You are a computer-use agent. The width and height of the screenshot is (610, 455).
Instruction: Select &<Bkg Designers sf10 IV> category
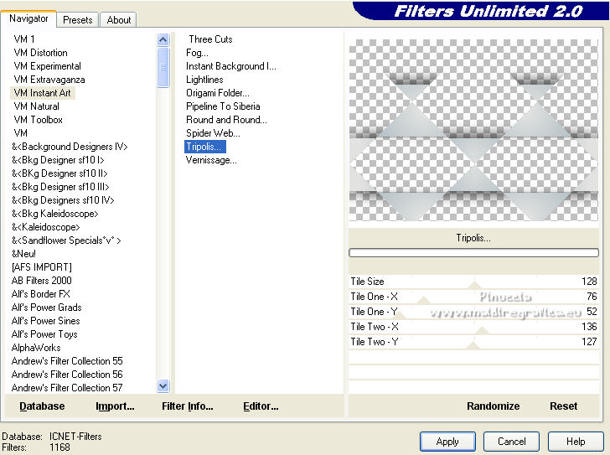point(63,200)
